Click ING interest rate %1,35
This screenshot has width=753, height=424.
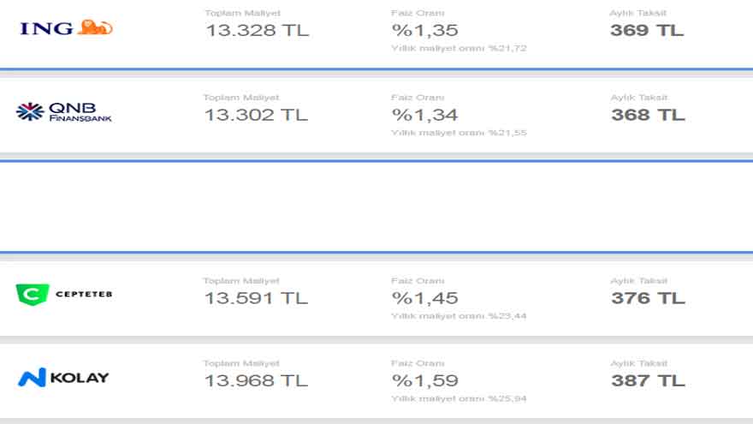(x=425, y=30)
